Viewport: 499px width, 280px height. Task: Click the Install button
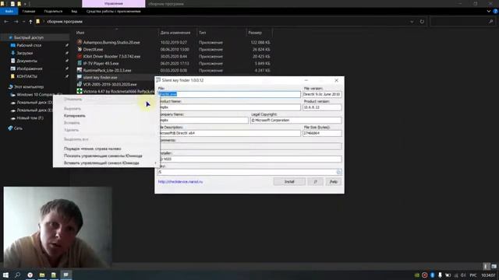pos(289,181)
